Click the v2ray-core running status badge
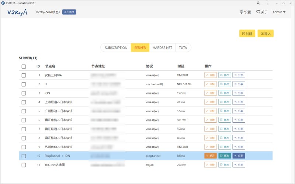 pyautogui.click(x=69, y=12)
